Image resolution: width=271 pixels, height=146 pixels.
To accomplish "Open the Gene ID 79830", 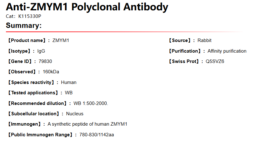I will pyautogui.click(x=45, y=61).
